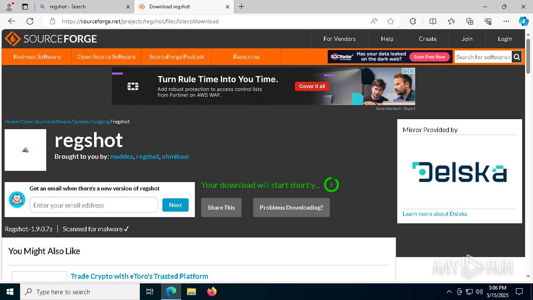Open Logging breadcrumb link

pos(101,122)
